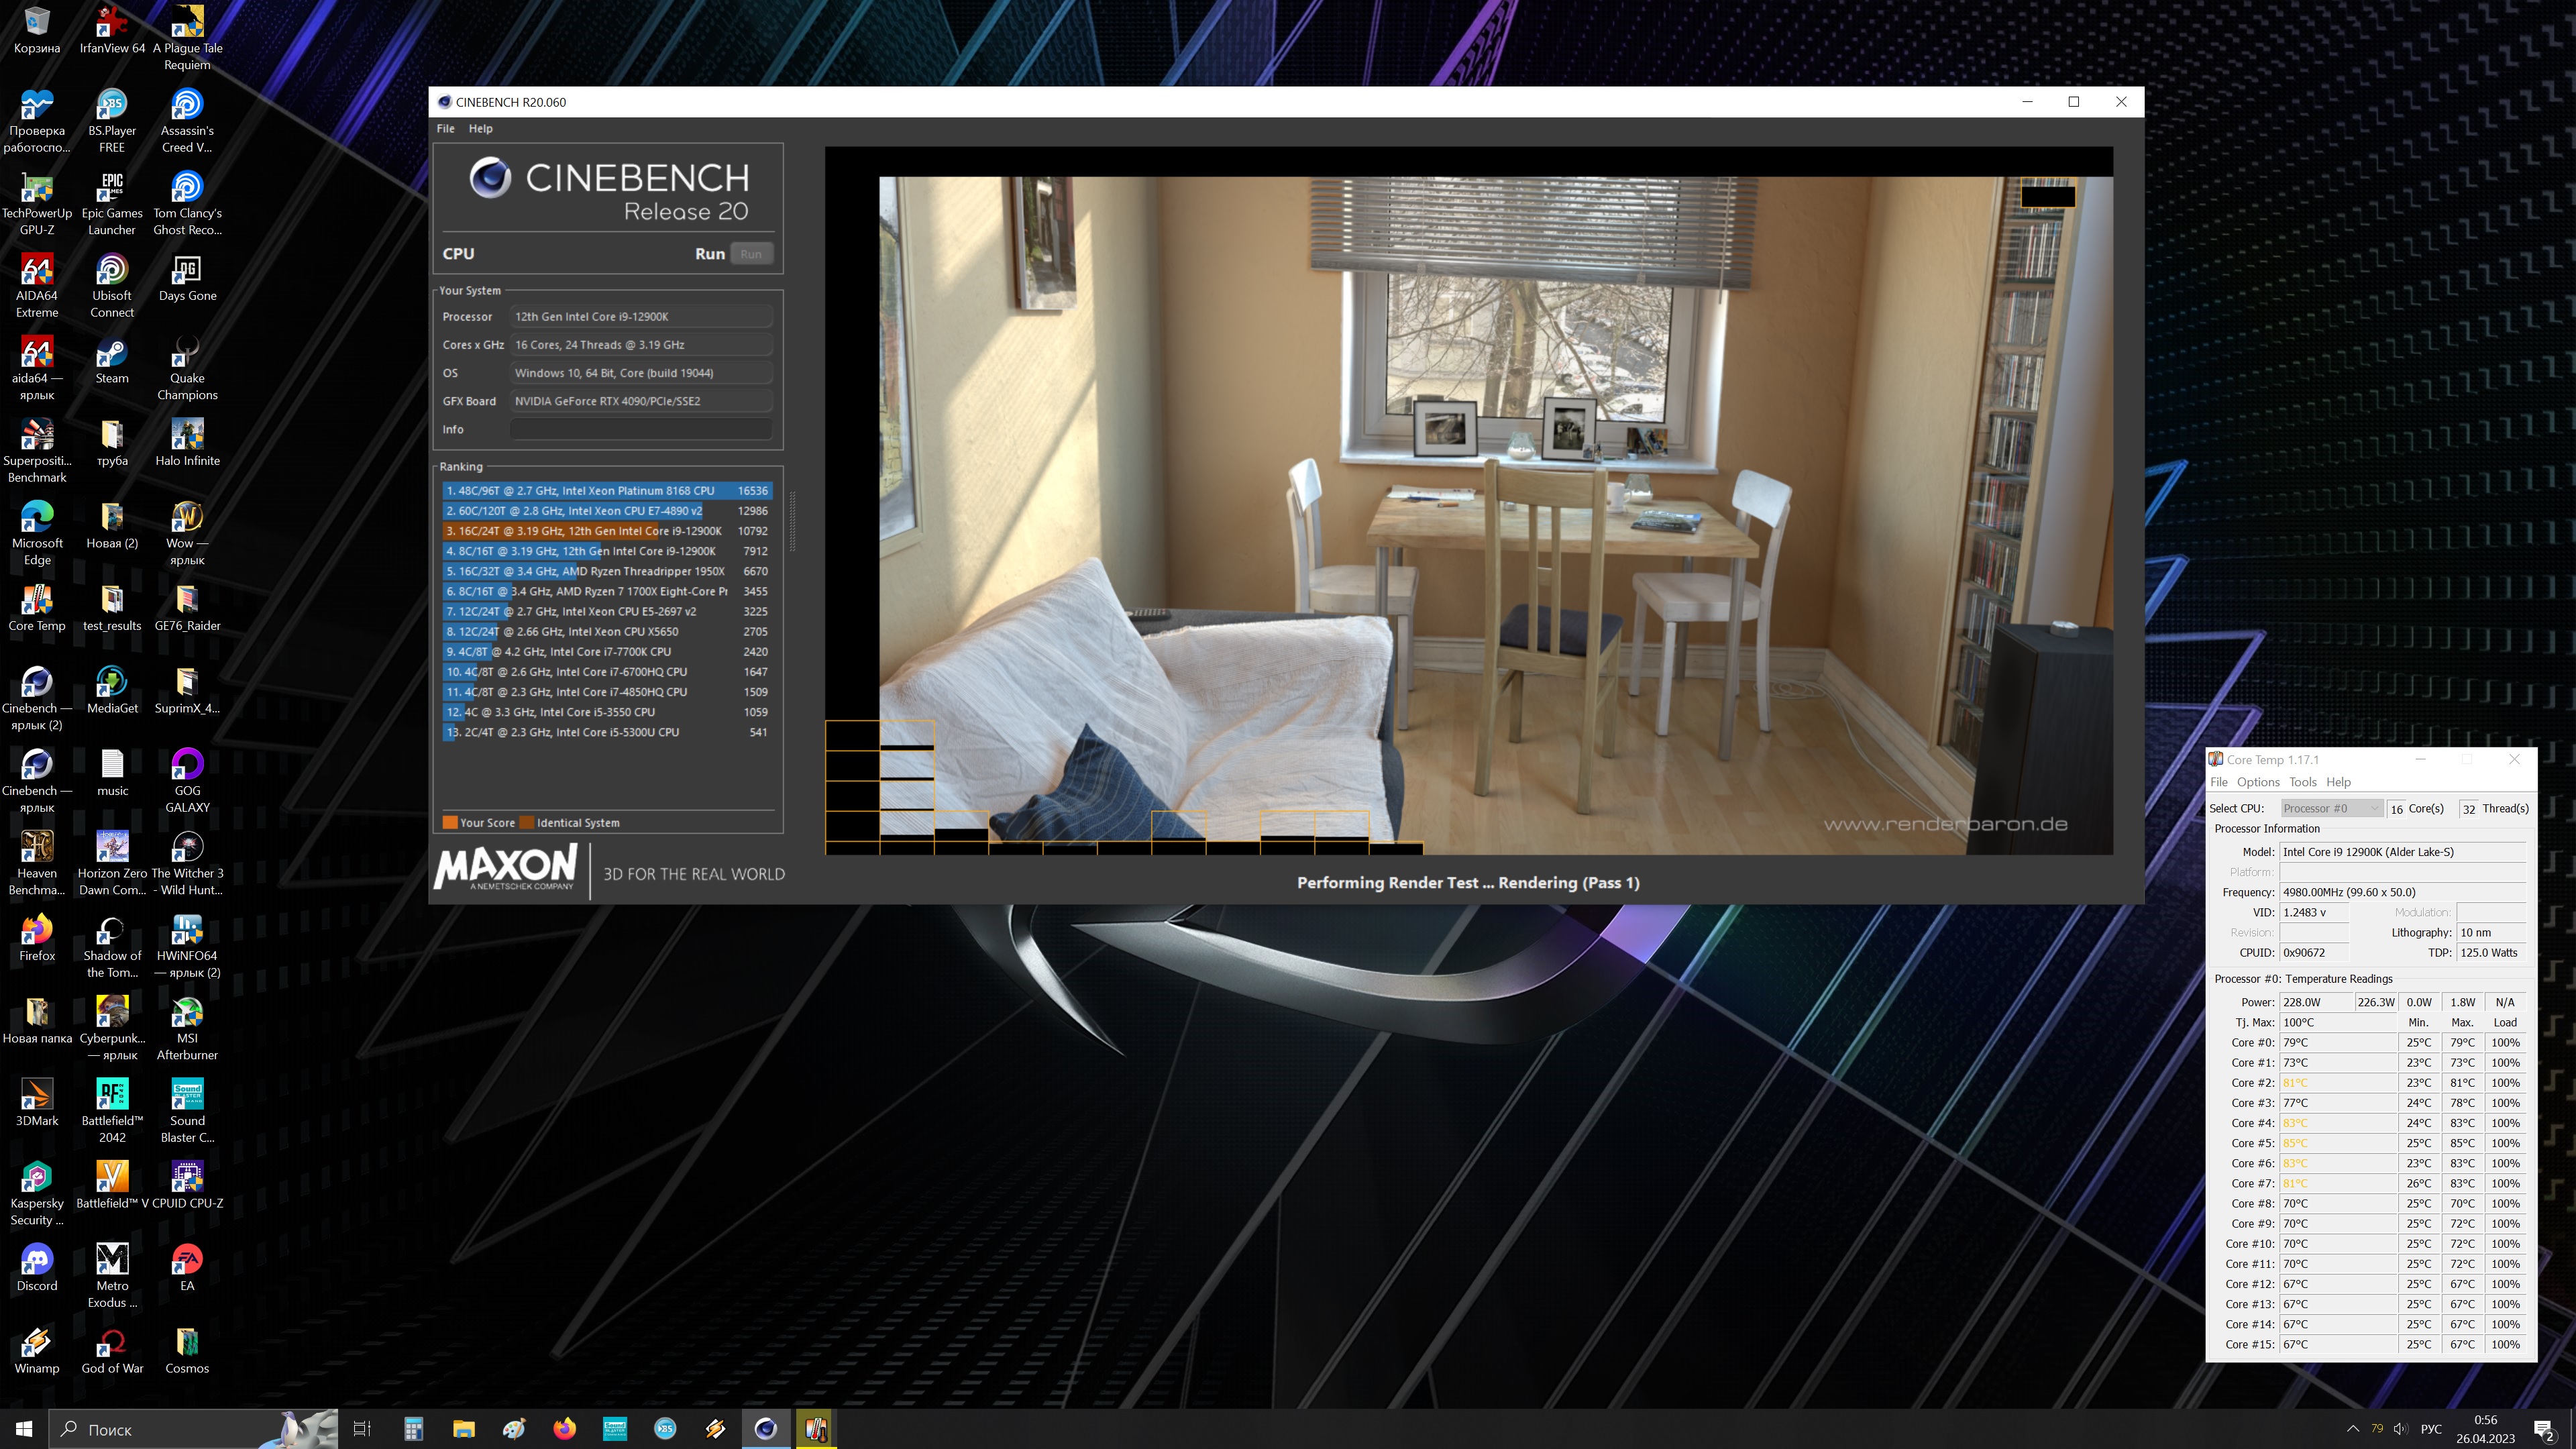Click the Info input field in Your System
The height and width of the screenshot is (1449, 2576).
coord(640,429)
